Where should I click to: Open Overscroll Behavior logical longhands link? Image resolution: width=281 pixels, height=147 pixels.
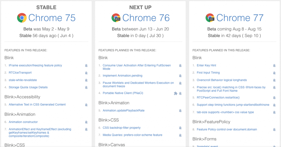(222, 80)
